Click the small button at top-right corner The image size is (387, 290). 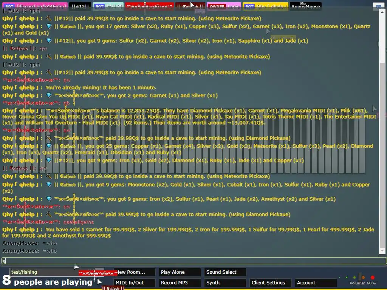click(378, 6)
